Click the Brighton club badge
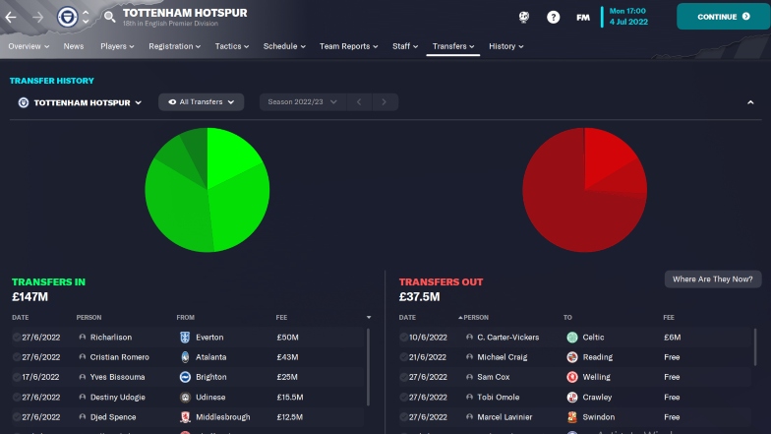 click(185, 377)
